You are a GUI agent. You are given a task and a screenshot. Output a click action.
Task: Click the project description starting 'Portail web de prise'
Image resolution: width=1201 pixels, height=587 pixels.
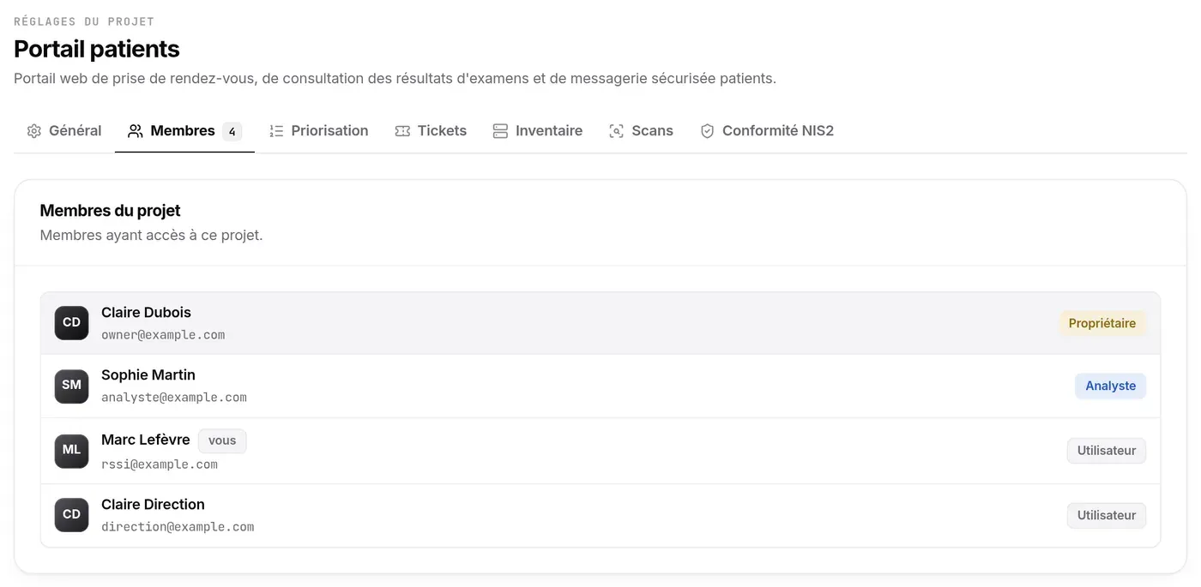pos(395,79)
